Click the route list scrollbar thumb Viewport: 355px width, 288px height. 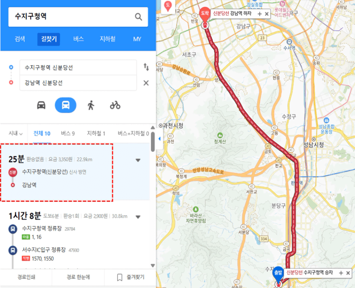point(153,142)
